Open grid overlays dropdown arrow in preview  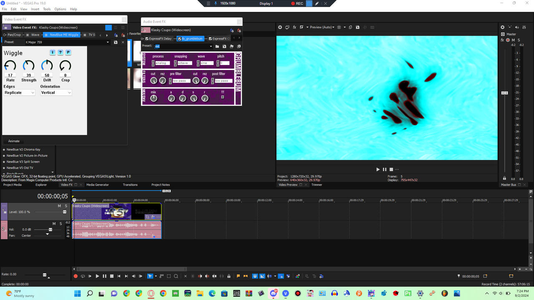point(344,27)
